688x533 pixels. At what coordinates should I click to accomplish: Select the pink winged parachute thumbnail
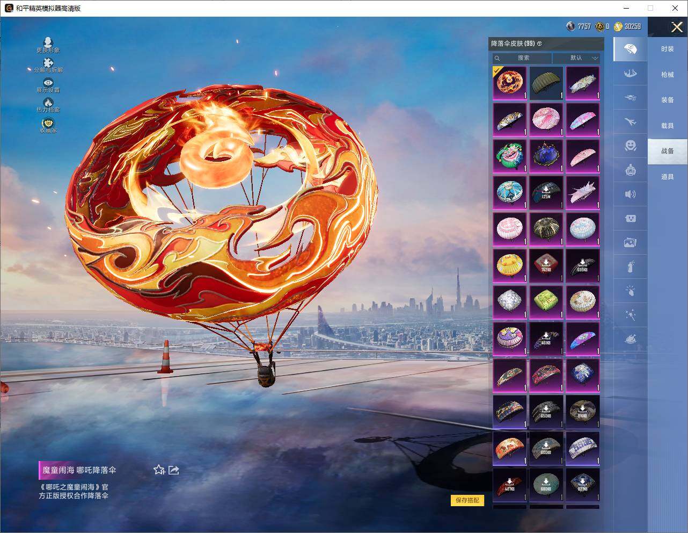(x=583, y=193)
